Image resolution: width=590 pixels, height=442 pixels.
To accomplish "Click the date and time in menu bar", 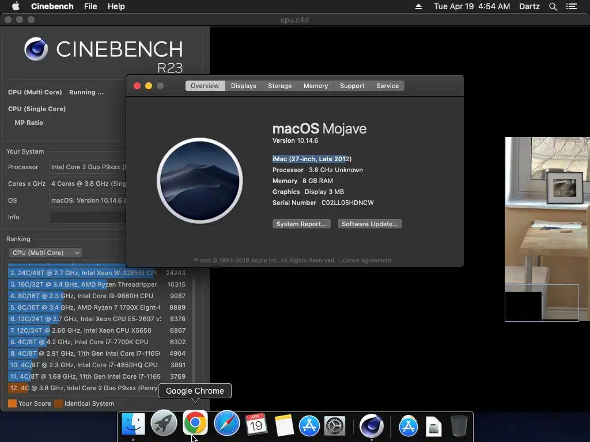I will coord(472,6).
